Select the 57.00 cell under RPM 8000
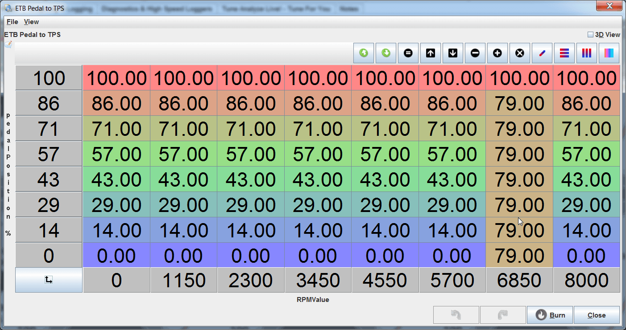The image size is (626, 330). [587, 154]
